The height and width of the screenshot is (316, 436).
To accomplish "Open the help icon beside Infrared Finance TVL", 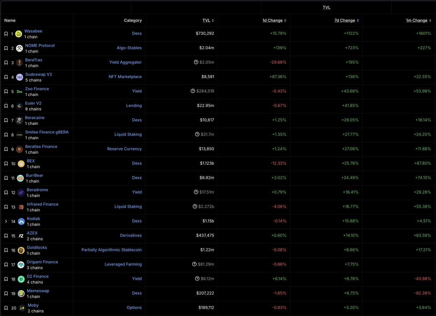I will click(x=195, y=207).
